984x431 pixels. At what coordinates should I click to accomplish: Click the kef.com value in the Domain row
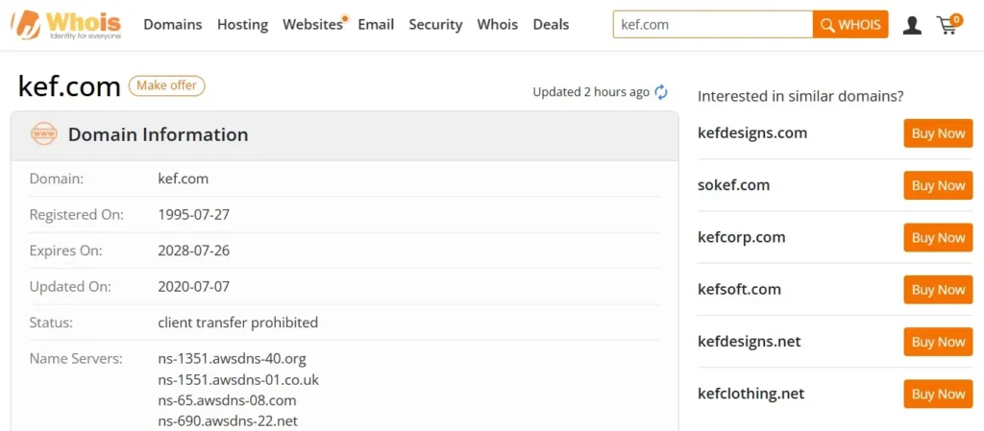pos(184,179)
